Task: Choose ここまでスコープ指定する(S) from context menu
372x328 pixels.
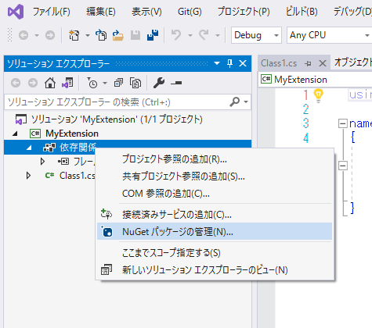Action: 215,253
